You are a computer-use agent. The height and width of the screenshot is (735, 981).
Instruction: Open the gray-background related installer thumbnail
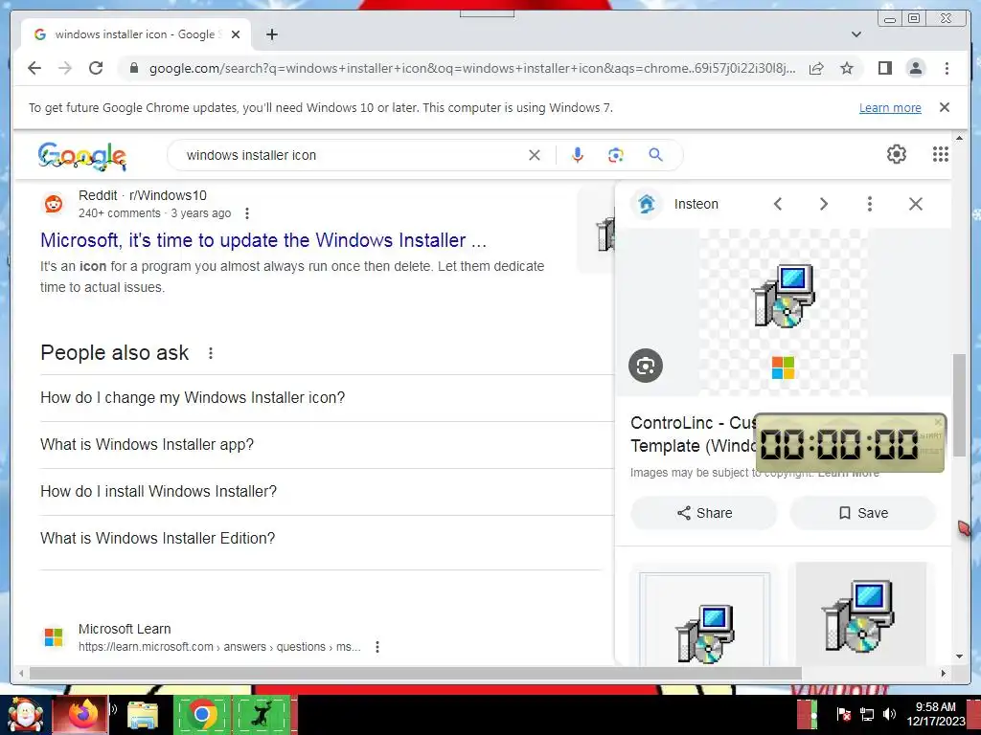click(860, 613)
